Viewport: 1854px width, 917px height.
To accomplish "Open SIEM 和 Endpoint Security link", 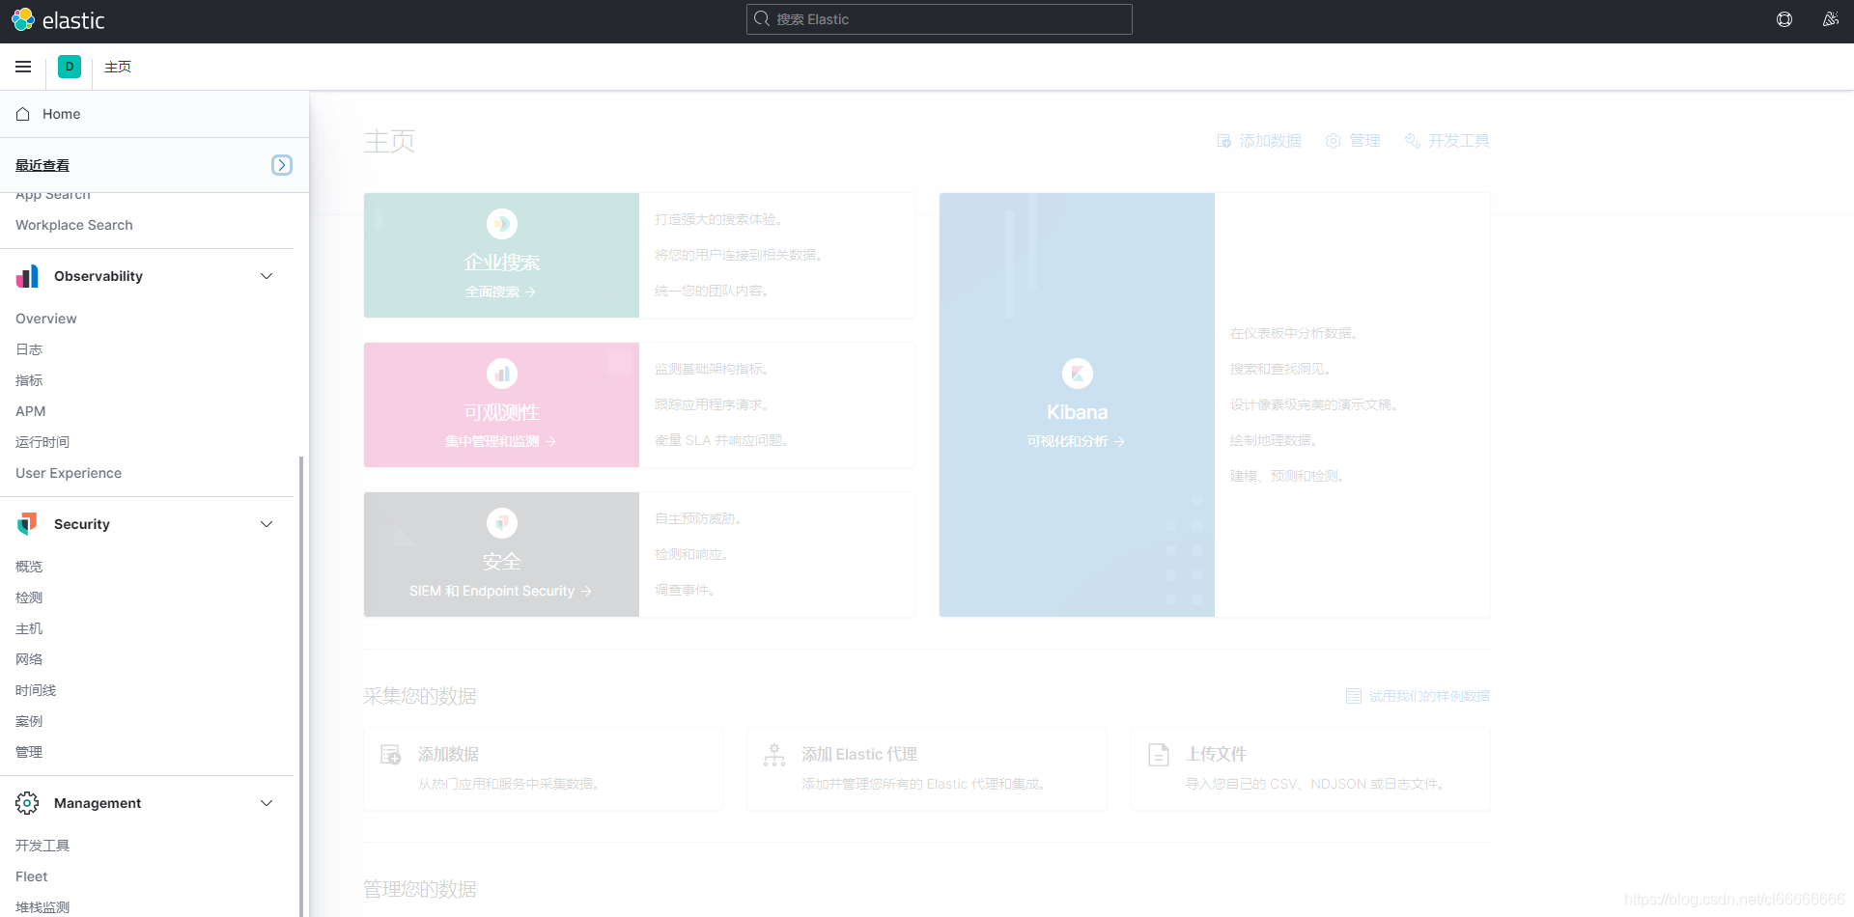I will tap(500, 591).
